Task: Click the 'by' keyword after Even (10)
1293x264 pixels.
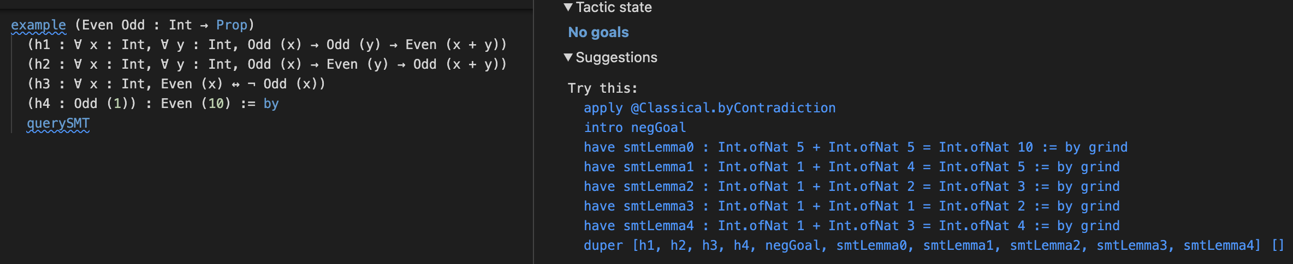Action: tap(271, 104)
